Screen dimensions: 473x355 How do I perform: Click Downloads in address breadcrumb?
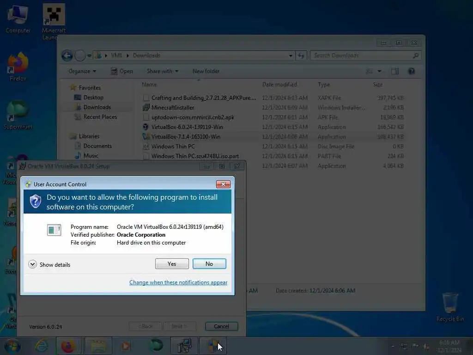click(x=146, y=55)
